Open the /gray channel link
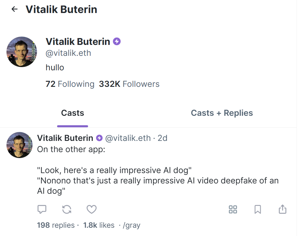The height and width of the screenshot is (236, 298). pos(131,225)
